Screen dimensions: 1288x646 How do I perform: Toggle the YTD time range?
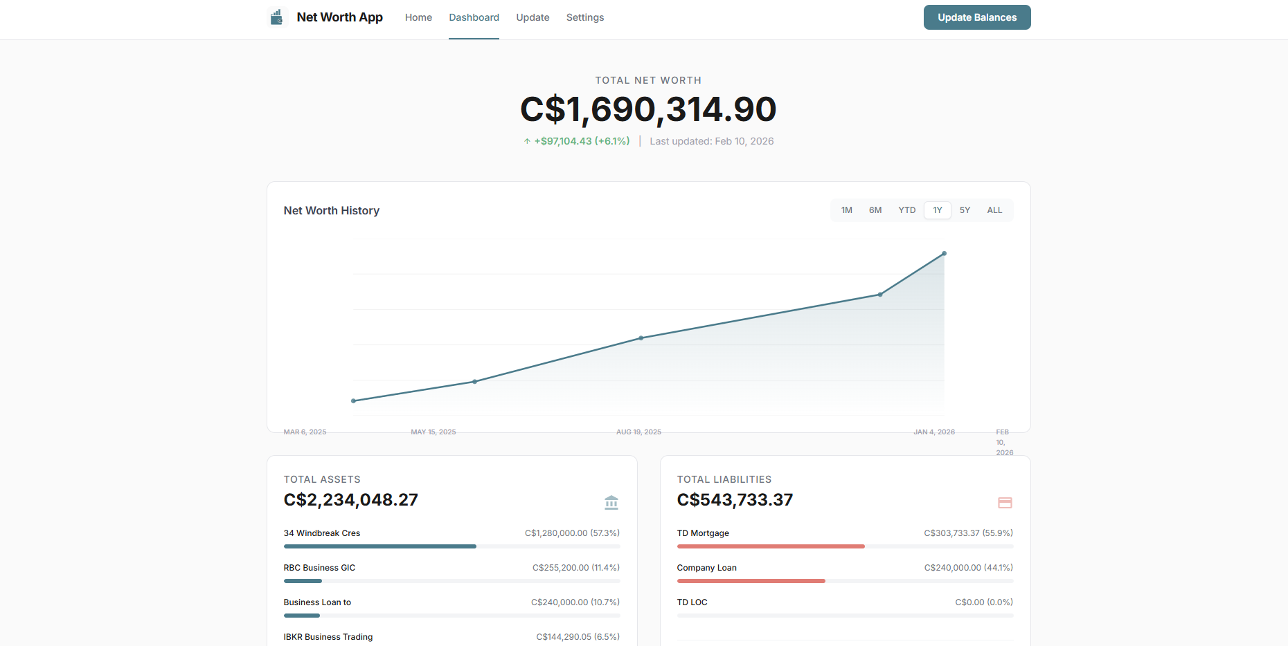(906, 210)
